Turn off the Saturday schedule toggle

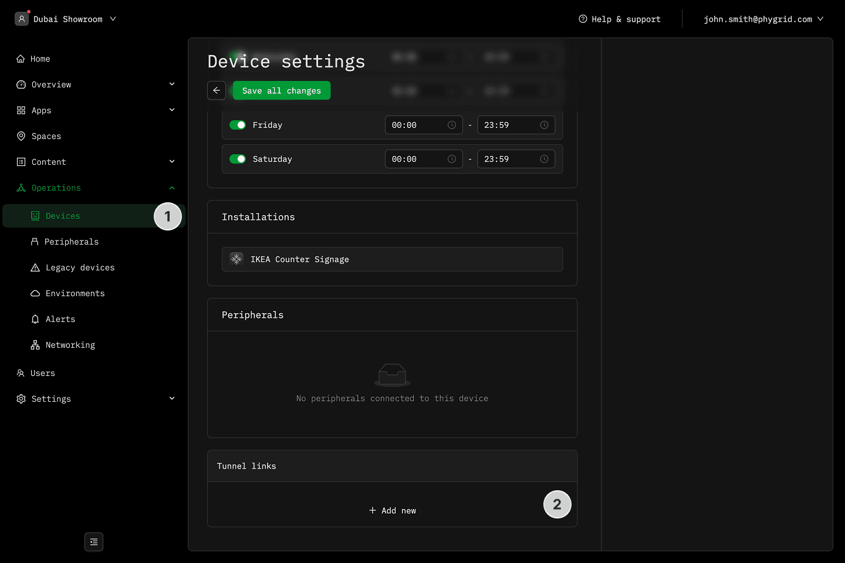(238, 159)
